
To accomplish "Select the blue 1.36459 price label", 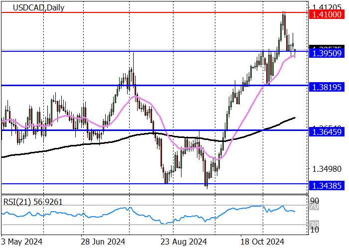I will 327,132.
